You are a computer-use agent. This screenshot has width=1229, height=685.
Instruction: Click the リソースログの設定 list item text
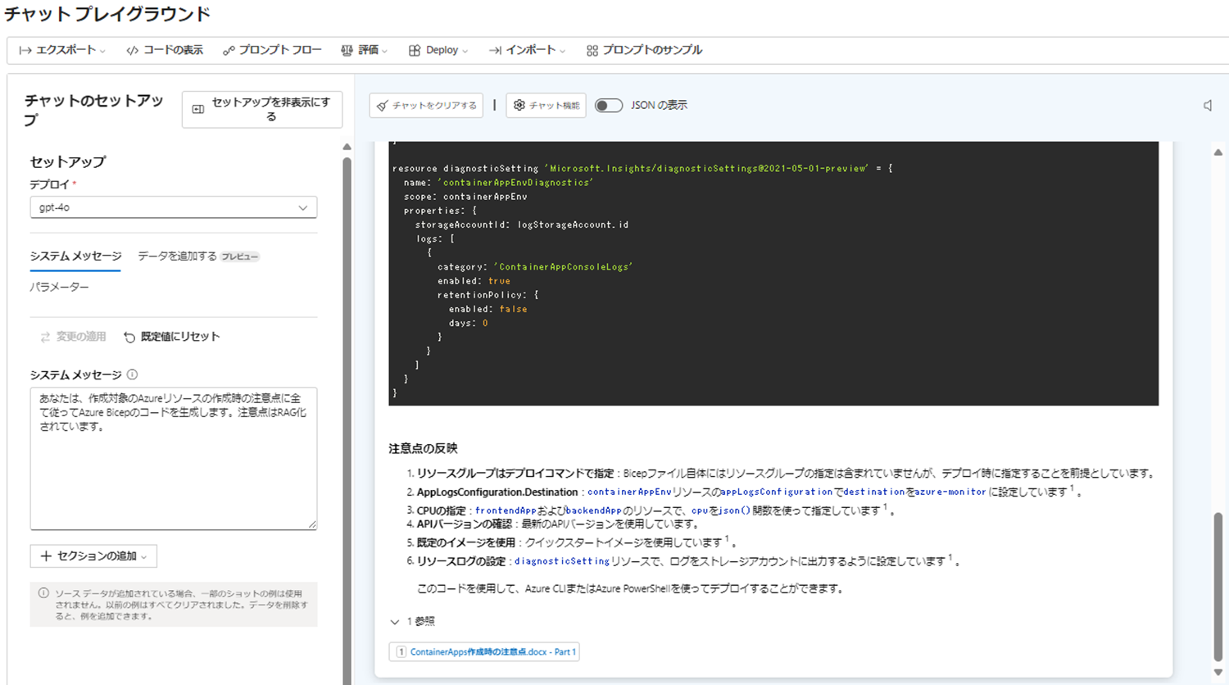461,562
